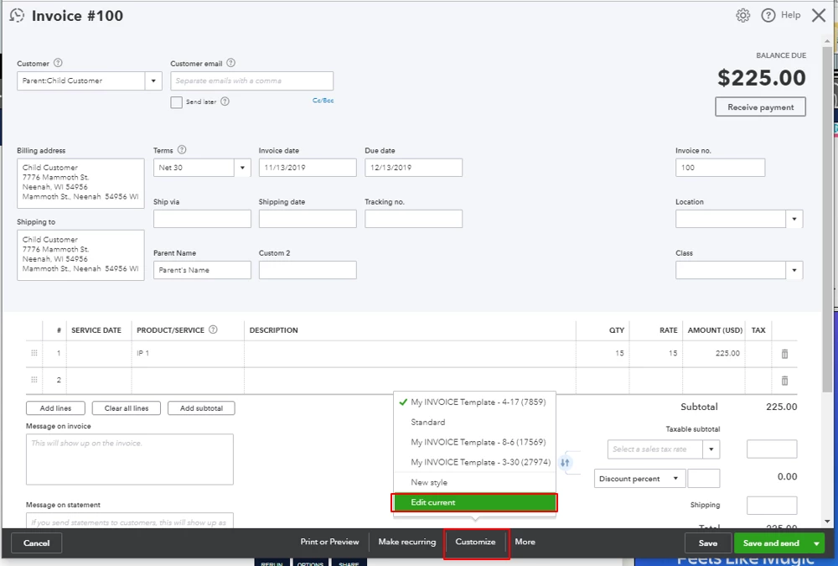Viewport: 838px width, 566px height.
Task: Click the Message on invoice text box
Action: point(130,459)
